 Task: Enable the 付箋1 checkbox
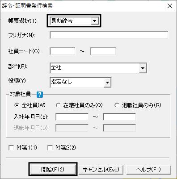tap(11, 148)
